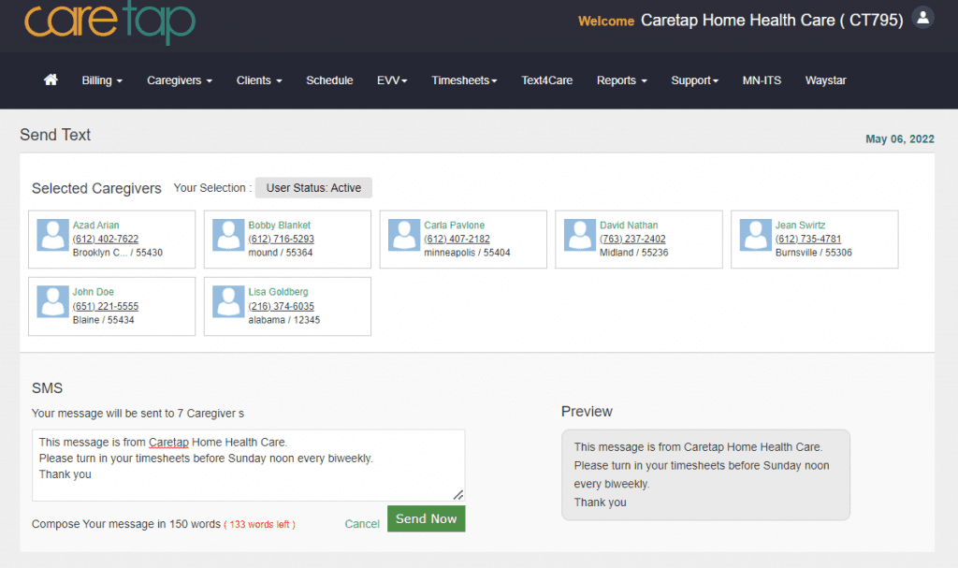
Task: Open the user profile icon menu
Action: click(x=922, y=18)
